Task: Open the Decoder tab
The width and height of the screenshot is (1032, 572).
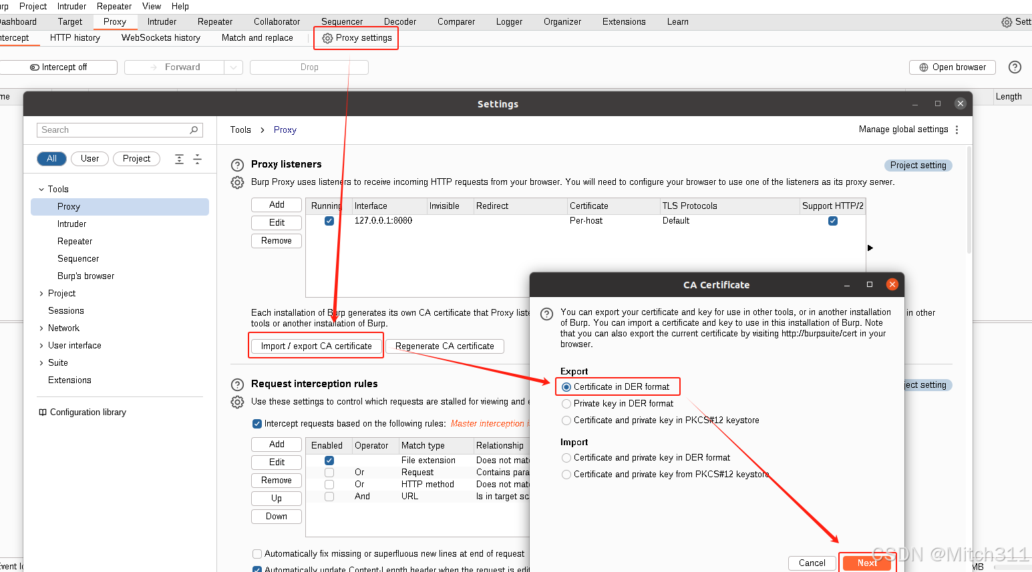Action: (x=400, y=22)
